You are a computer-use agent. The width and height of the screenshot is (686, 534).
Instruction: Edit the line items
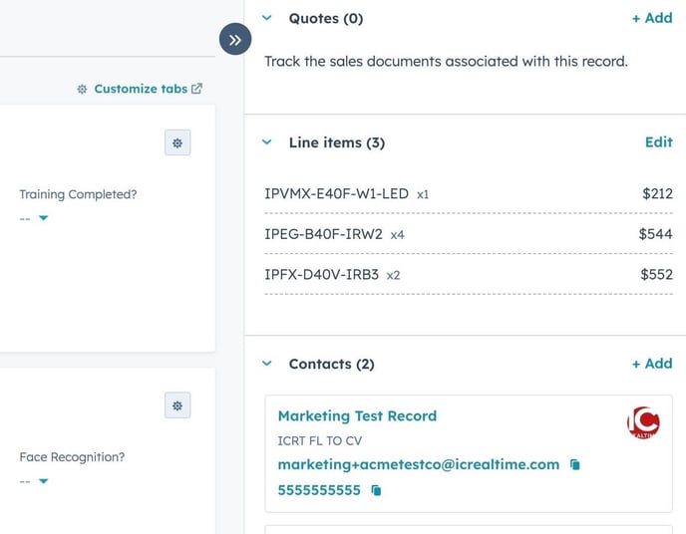click(658, 142)
